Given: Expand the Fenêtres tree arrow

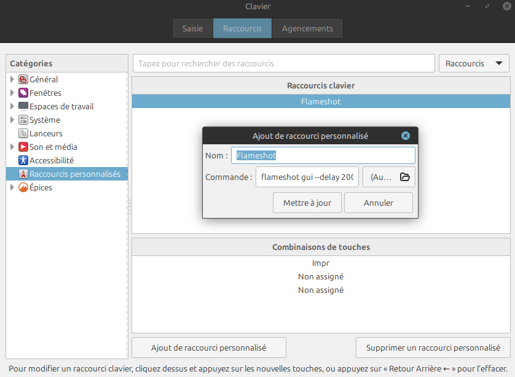Looking at the screenshot, I should click(x=12, y=93).
